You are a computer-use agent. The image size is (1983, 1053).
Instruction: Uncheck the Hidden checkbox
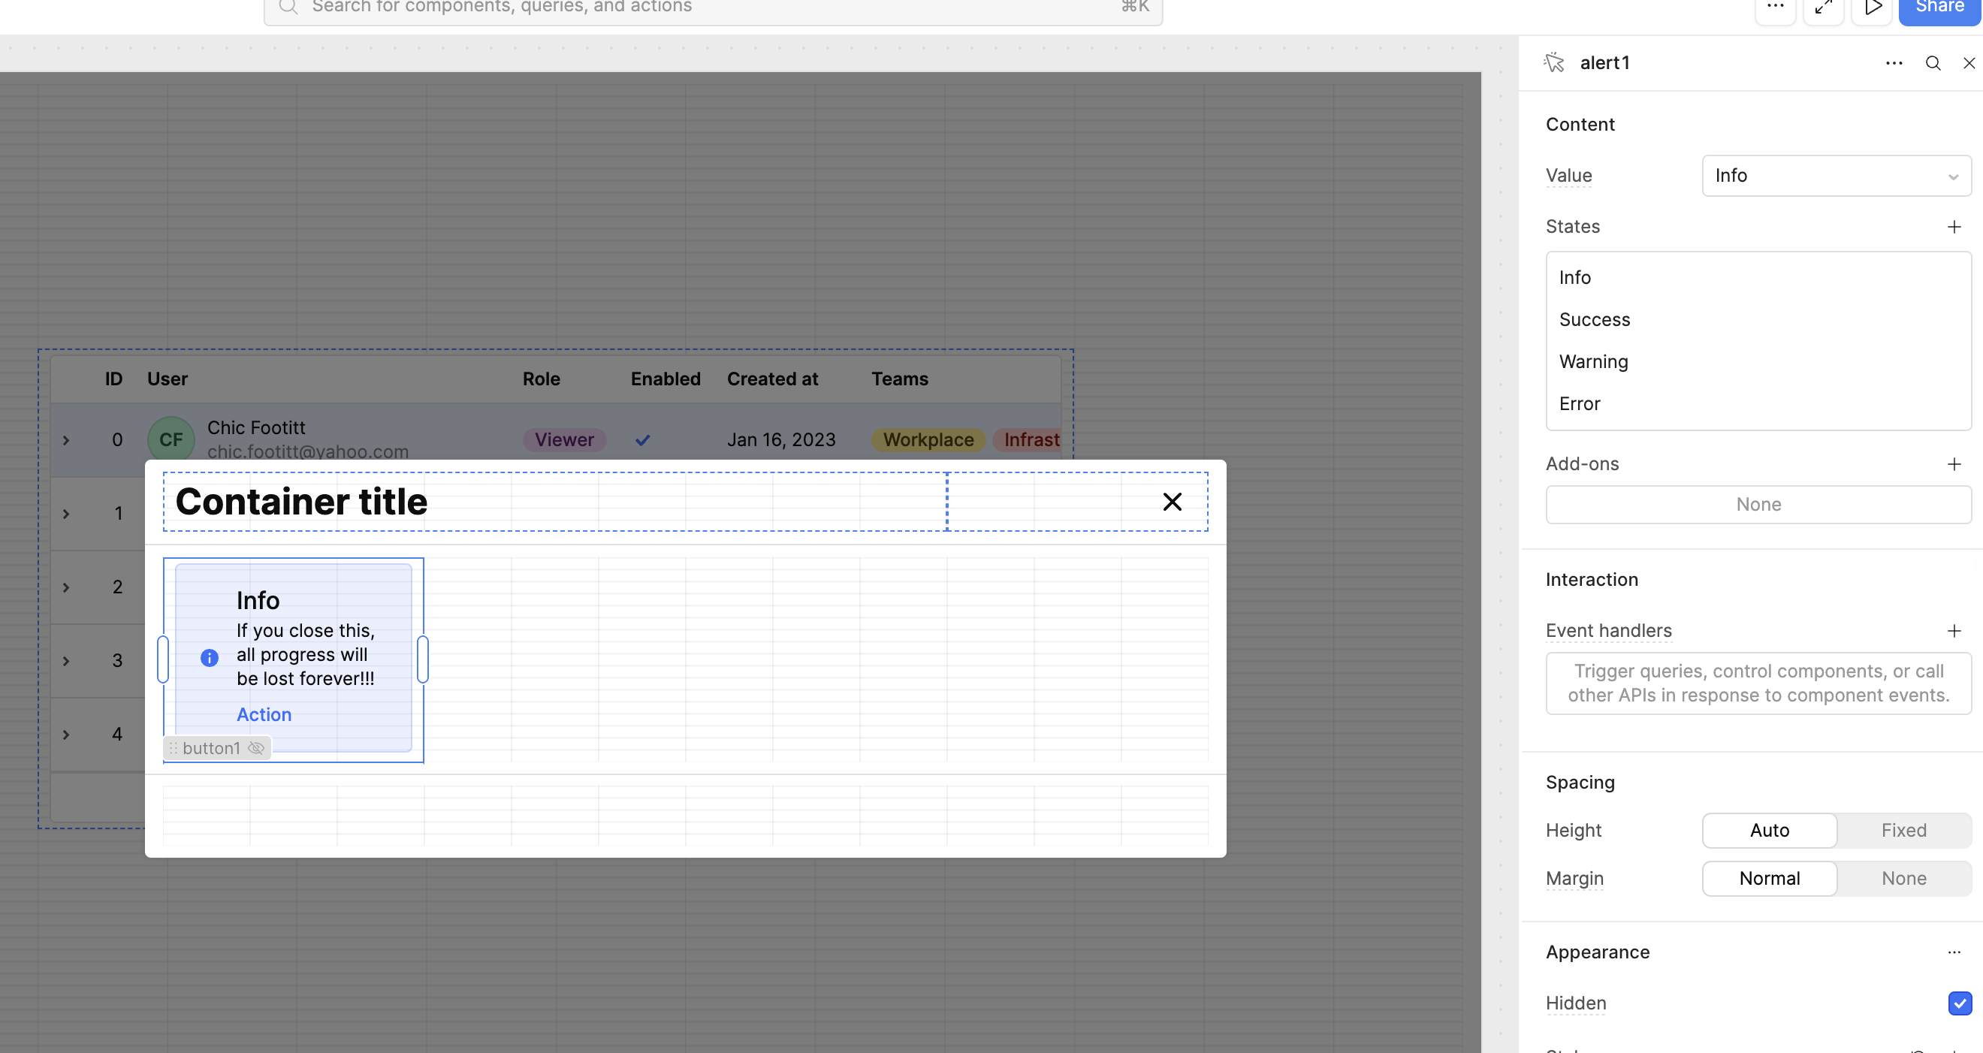[x=1959, y=1003]
